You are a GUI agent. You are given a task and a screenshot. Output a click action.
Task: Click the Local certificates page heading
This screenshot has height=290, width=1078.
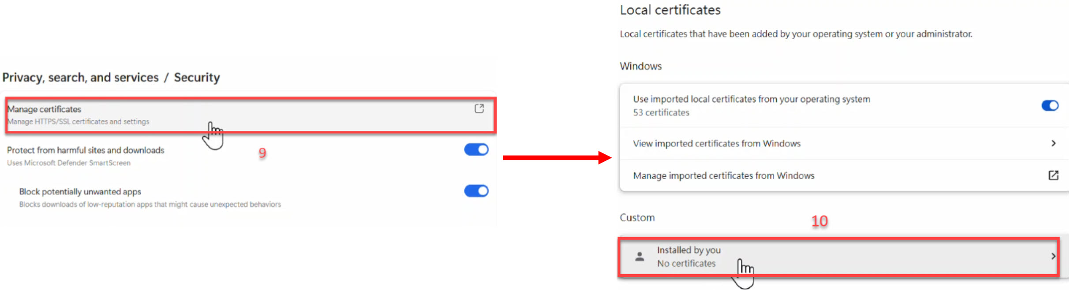(x=670, y=10)
